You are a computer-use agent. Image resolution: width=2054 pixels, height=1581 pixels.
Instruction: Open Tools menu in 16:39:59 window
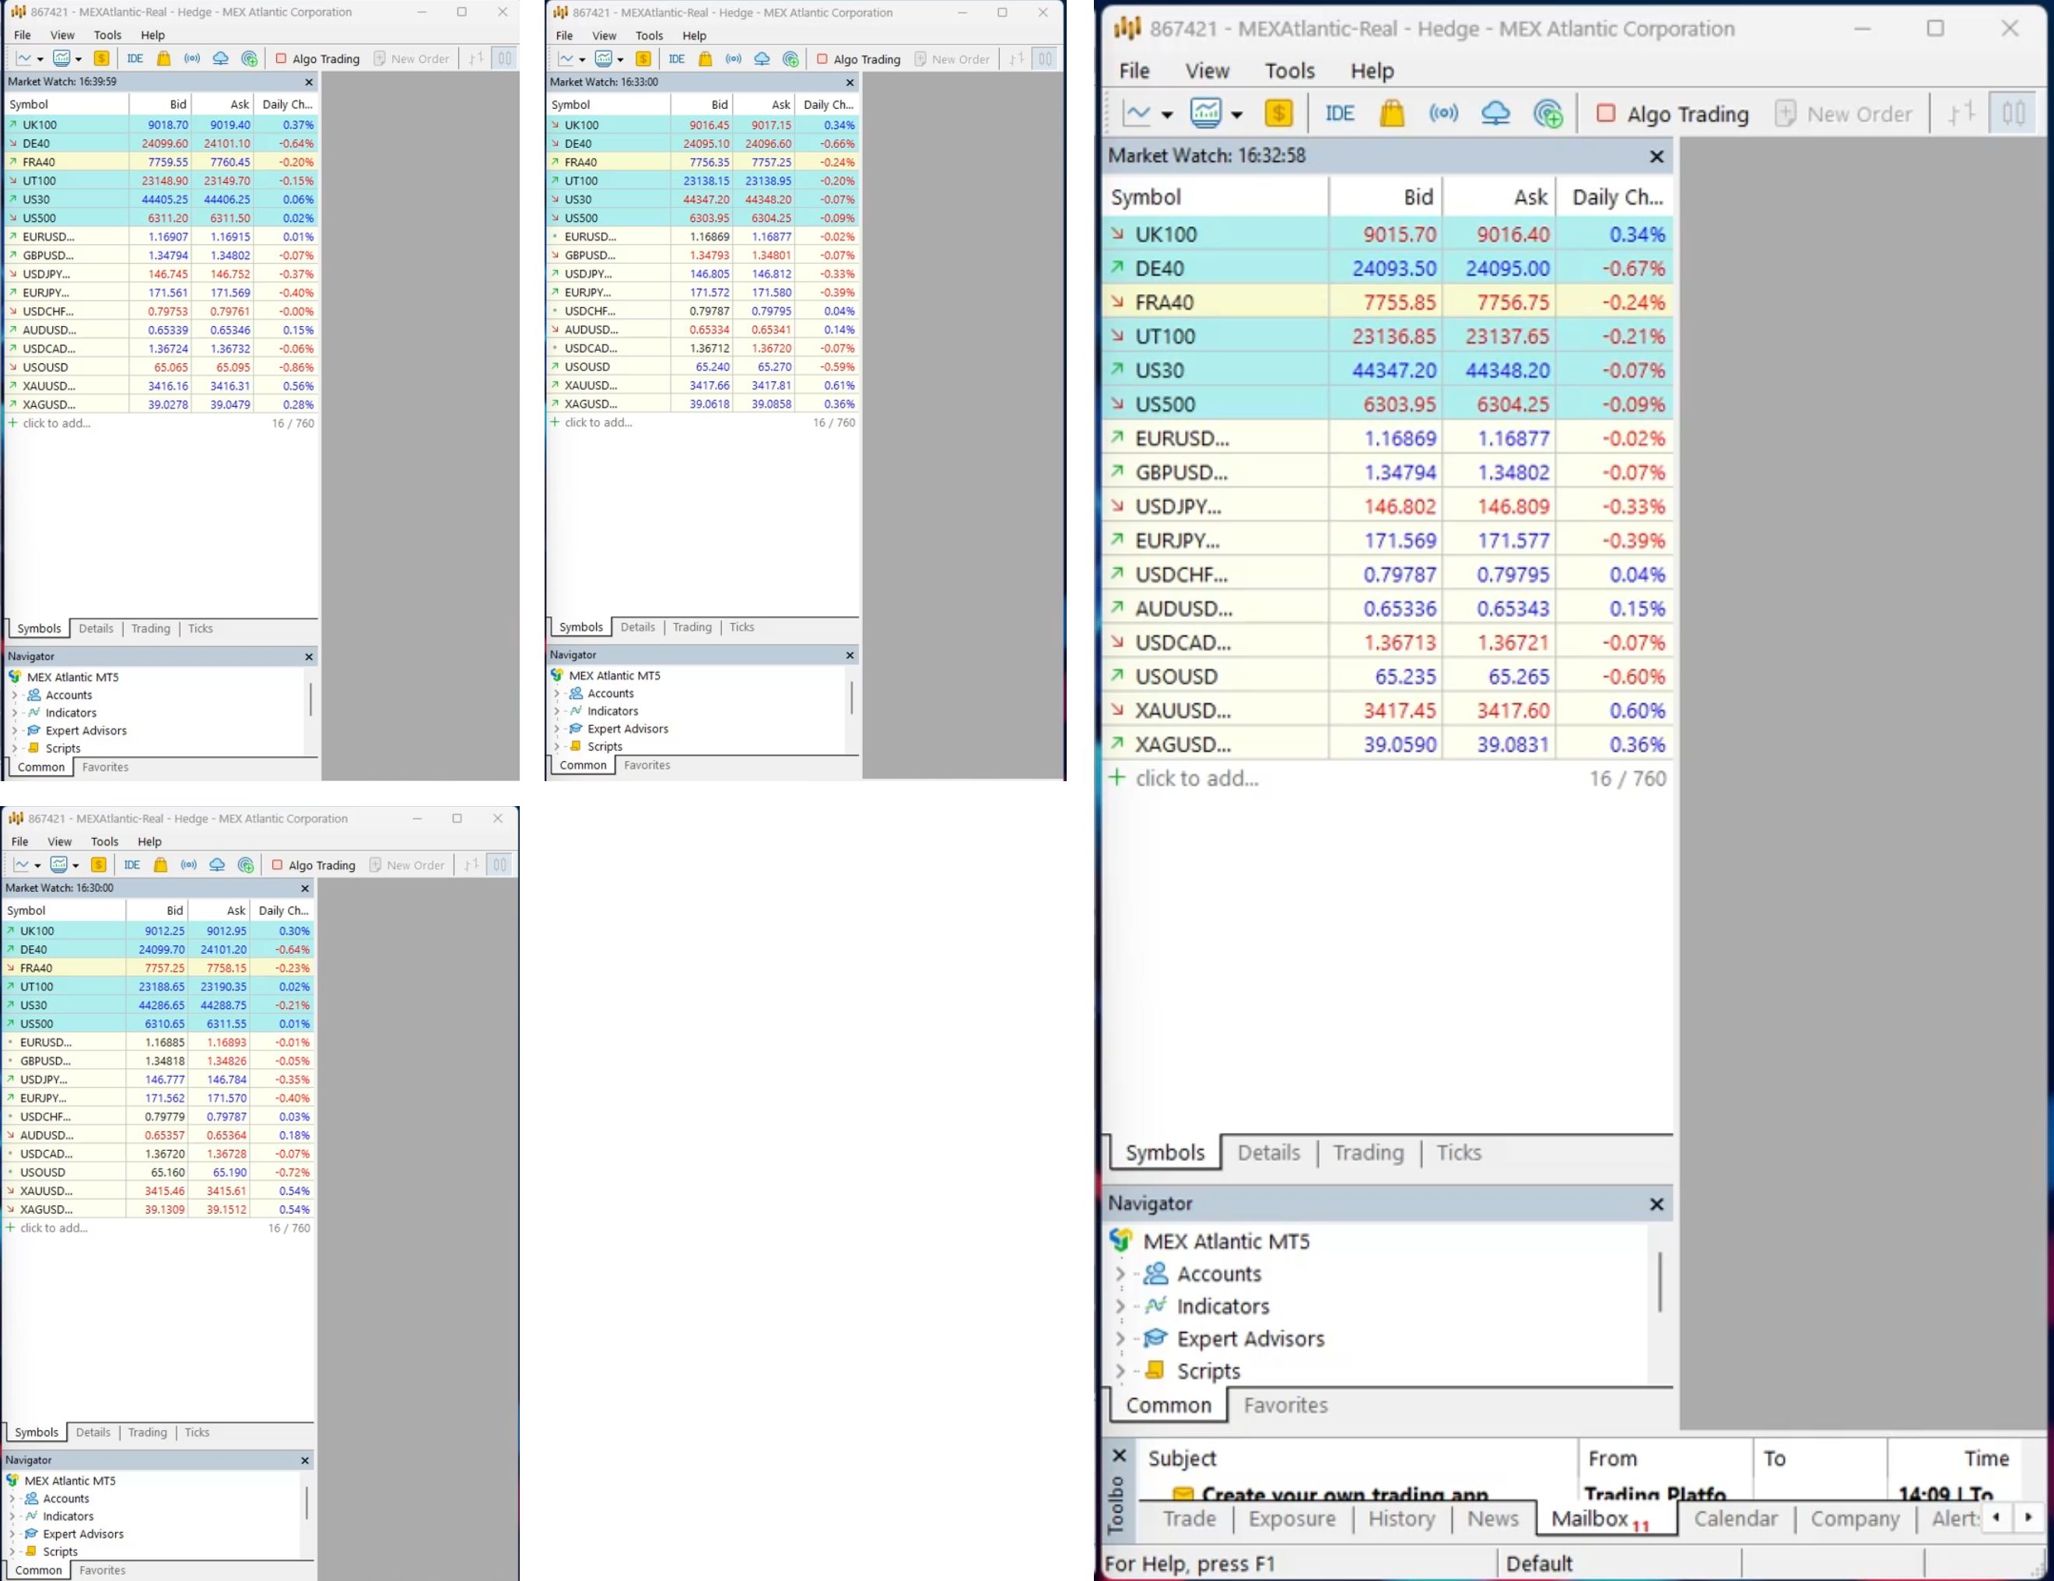pos(107,35)
